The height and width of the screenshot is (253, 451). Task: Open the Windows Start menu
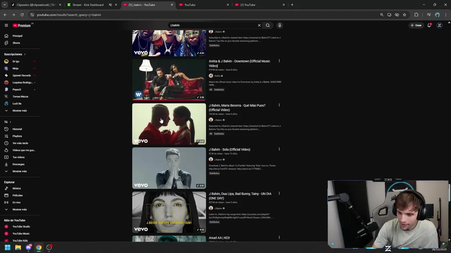[7, 247]
